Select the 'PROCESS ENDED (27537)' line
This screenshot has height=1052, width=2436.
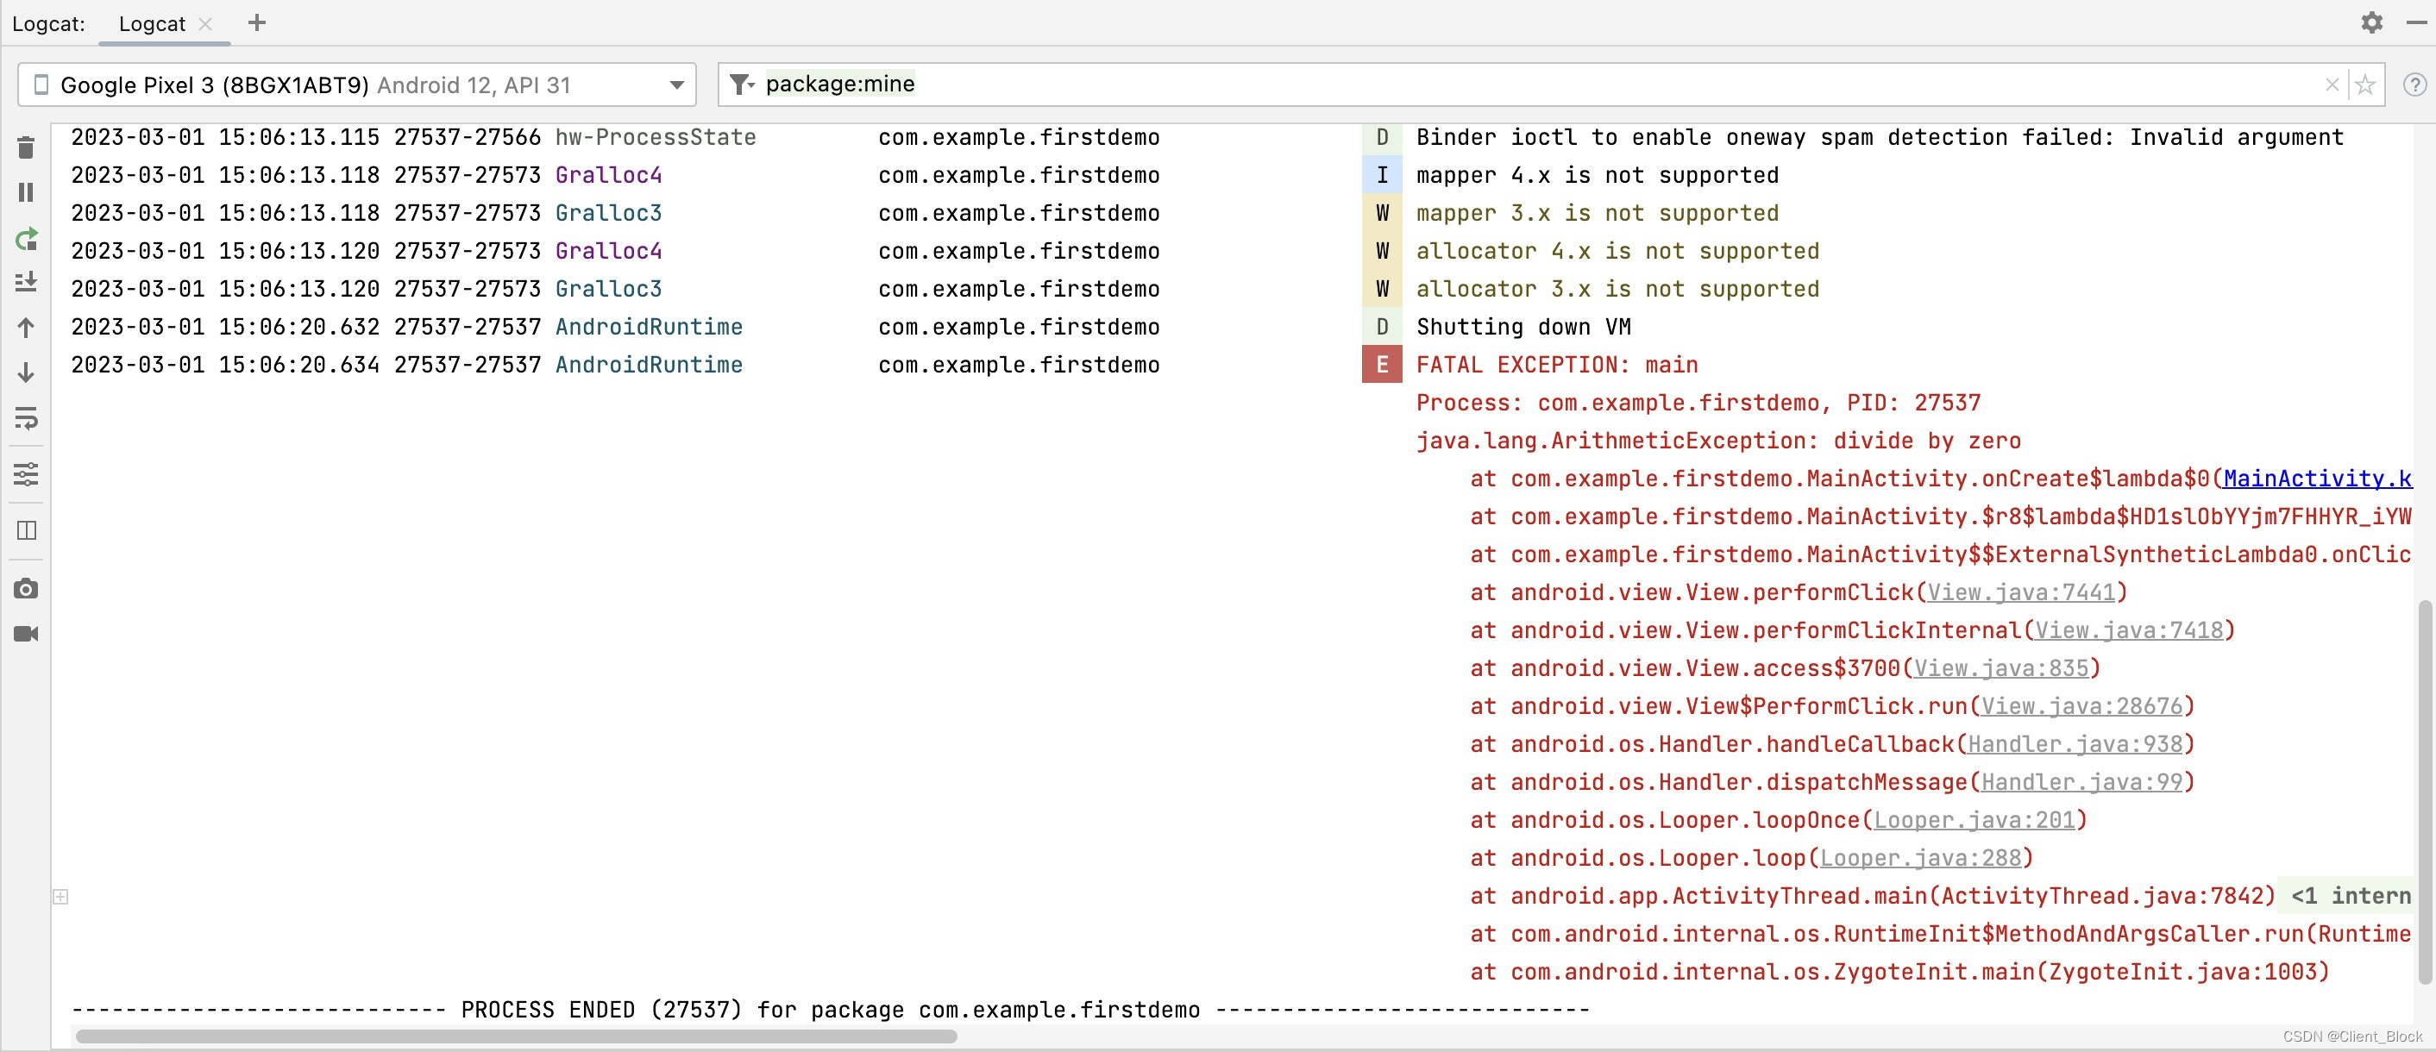tap(831, 1010)
